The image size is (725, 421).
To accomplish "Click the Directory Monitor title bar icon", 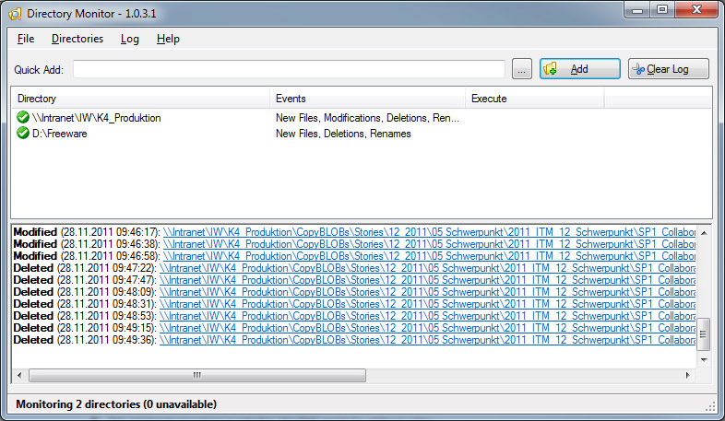I will pos(13,13).
